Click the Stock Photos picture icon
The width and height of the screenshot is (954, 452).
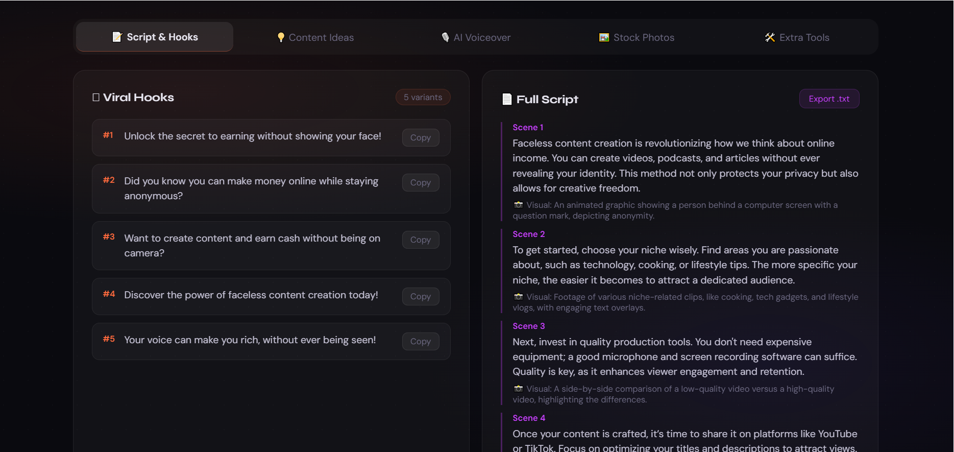pos(604,37)
